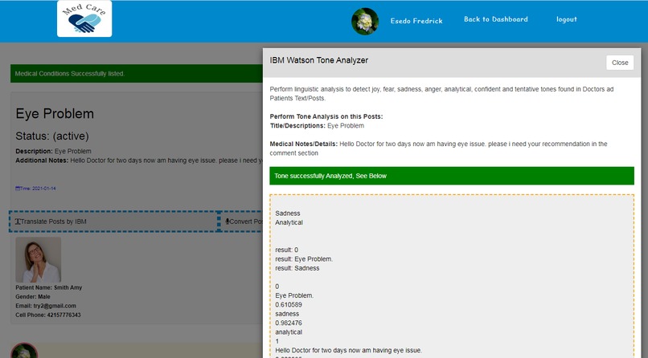This screenshot has height=358, width=648.
Task: Open Esedo Fredrick's profile avatar
Action: [x=365, y=22]
